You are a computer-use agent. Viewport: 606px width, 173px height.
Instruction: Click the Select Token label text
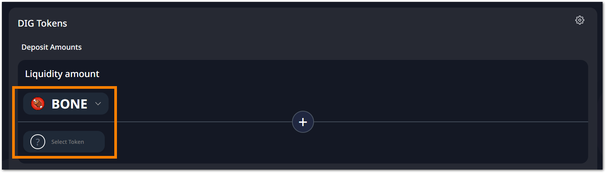[x=68, y=142]
